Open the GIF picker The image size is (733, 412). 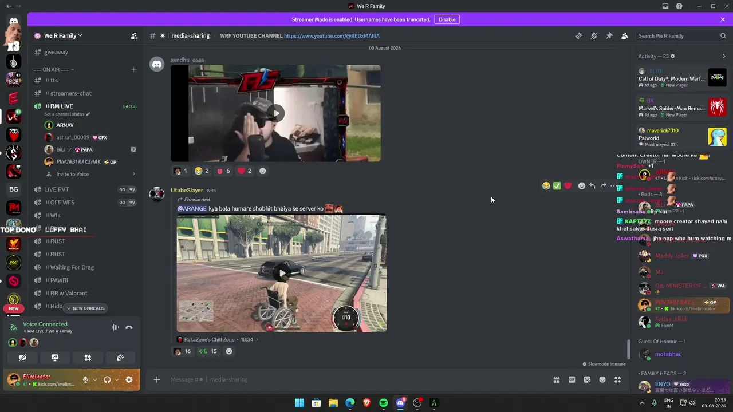coord(572,379)
